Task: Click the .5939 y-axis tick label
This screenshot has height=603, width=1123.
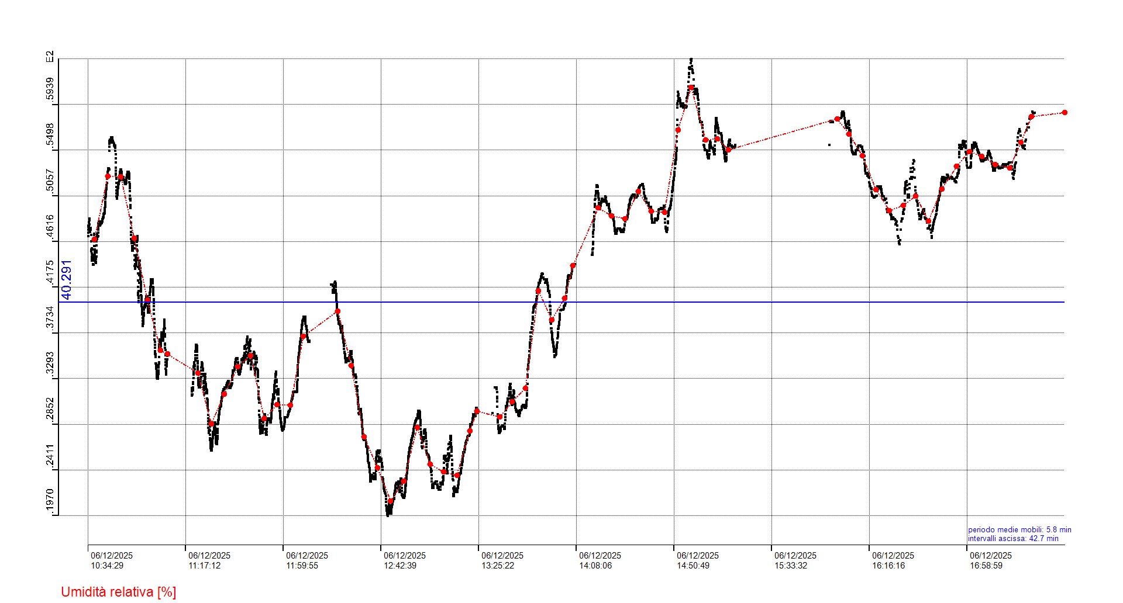Action: 50,89
